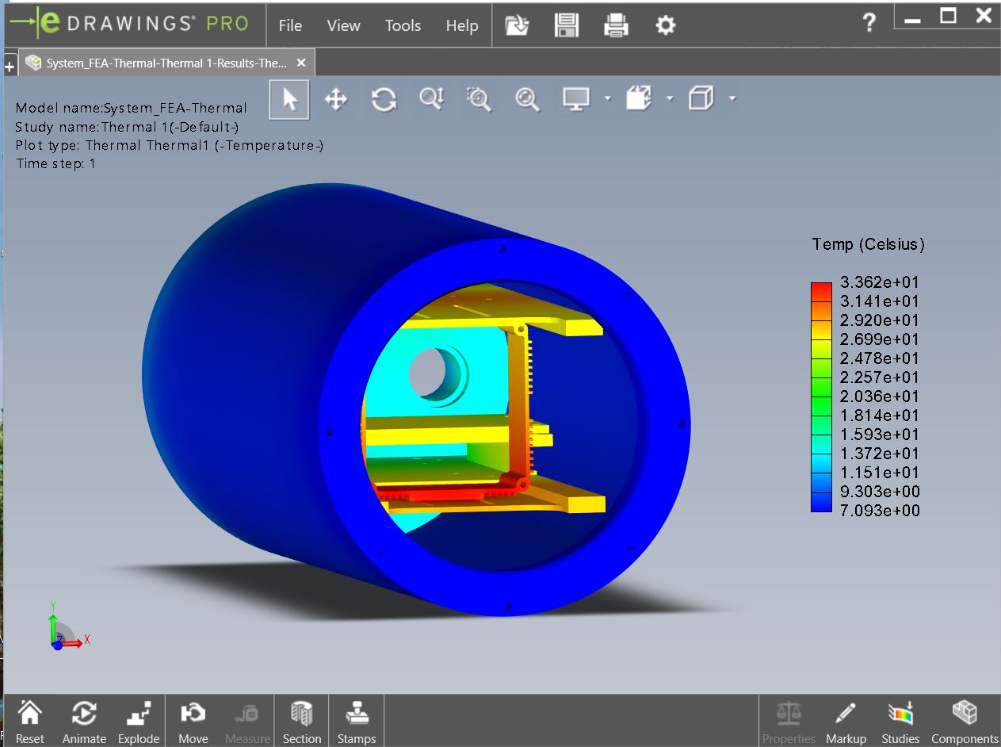Click the blue bottom swatch beside 7.093e+00
The height and width of the screenshot is (747, 1001).
click(x=822, y=502)
